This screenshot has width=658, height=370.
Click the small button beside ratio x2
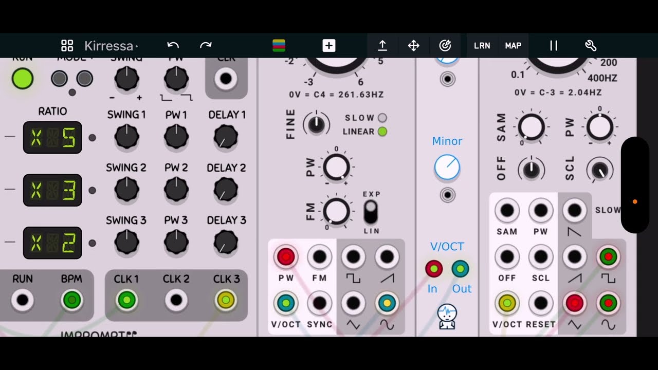92,243
